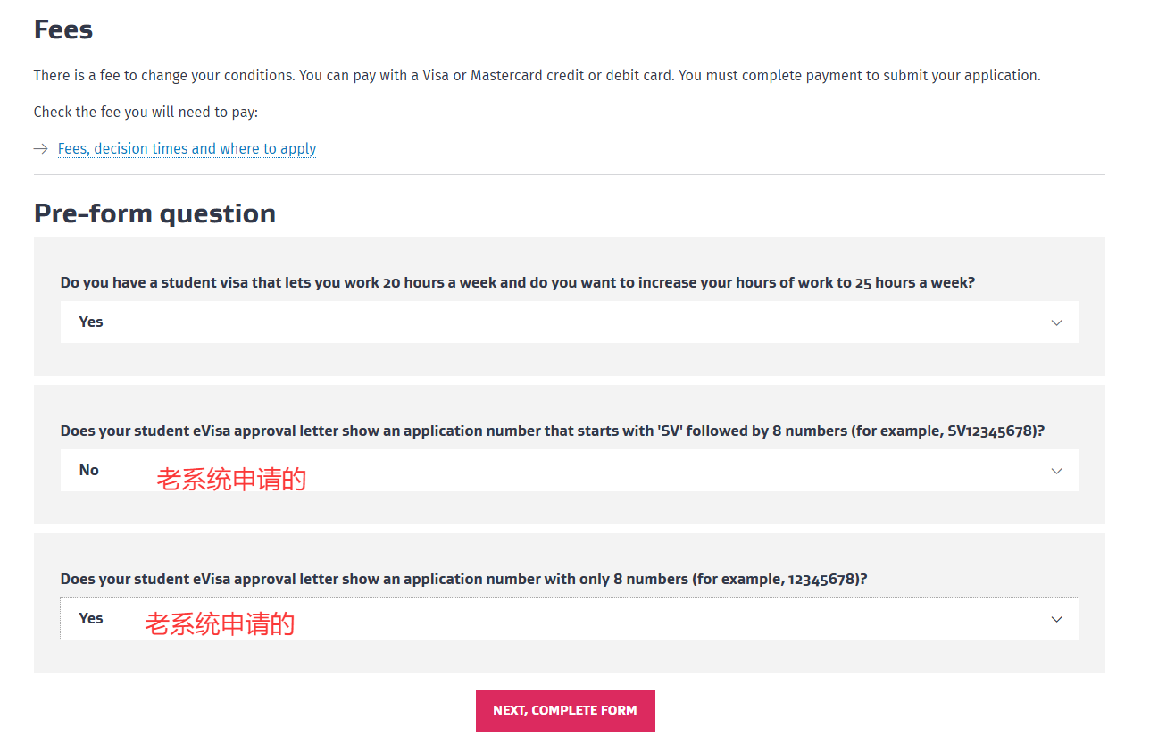
Task: Click the chevron on the 25 hours dropdown
Action: pyautogui.click(x=1056, y=322)
